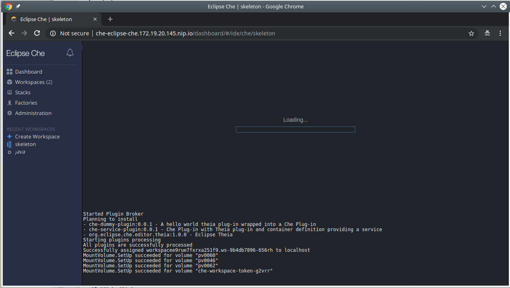Bookmark this page with star icon
The image size is (510, 288).
pos(471,33)
